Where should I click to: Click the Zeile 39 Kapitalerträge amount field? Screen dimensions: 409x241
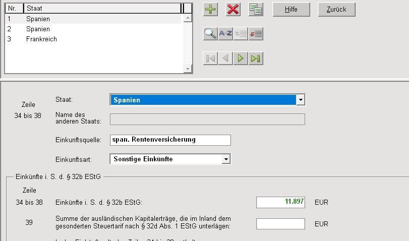click(x=280, y=224)
